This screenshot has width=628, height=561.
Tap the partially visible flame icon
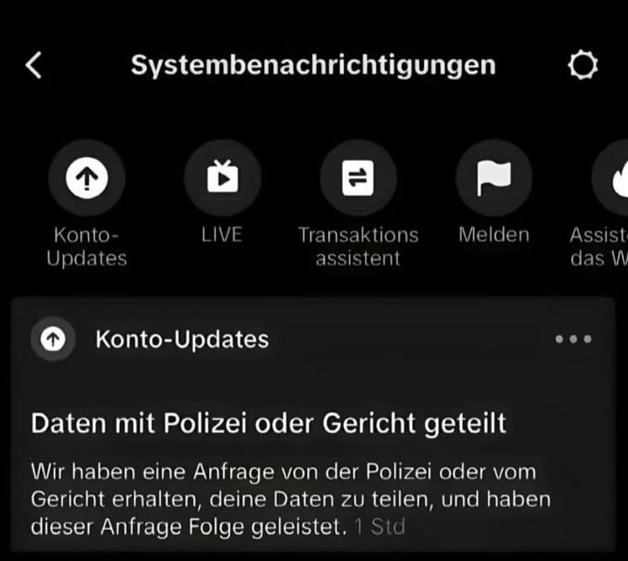[x=610, y=178]
